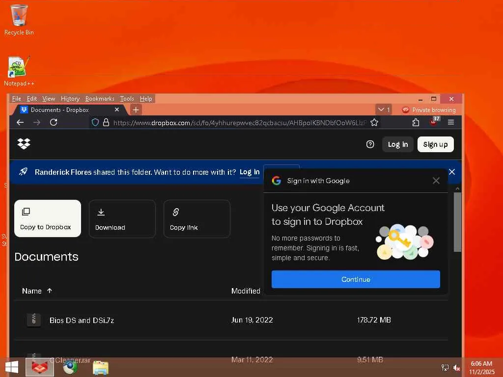Image resolution: width=503 pixels, height=377 pixels.
Task: Click Randerick Flores name in the banner
Action: point(63,172)
